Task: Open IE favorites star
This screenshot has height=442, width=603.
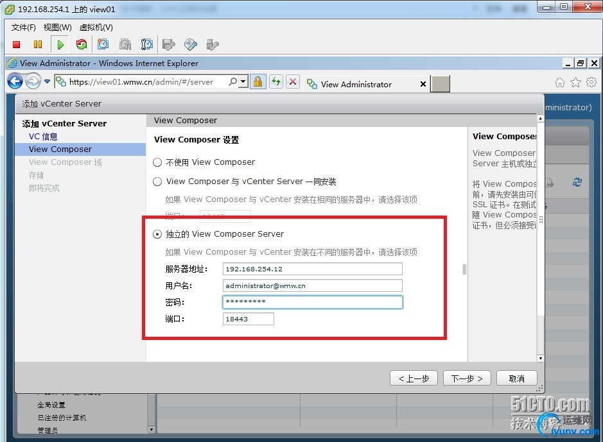Action: (x=575, y=82)
